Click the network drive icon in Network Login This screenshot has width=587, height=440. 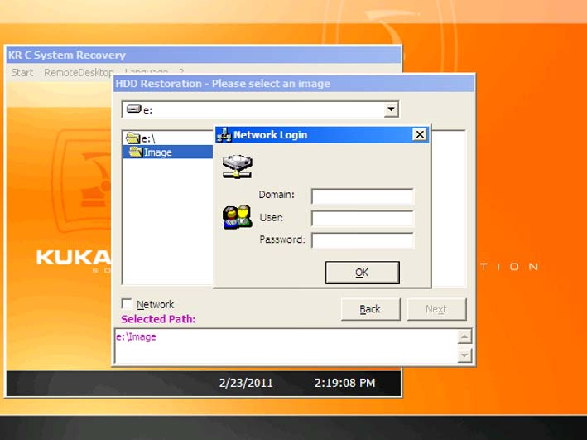(x=238, y=167)
